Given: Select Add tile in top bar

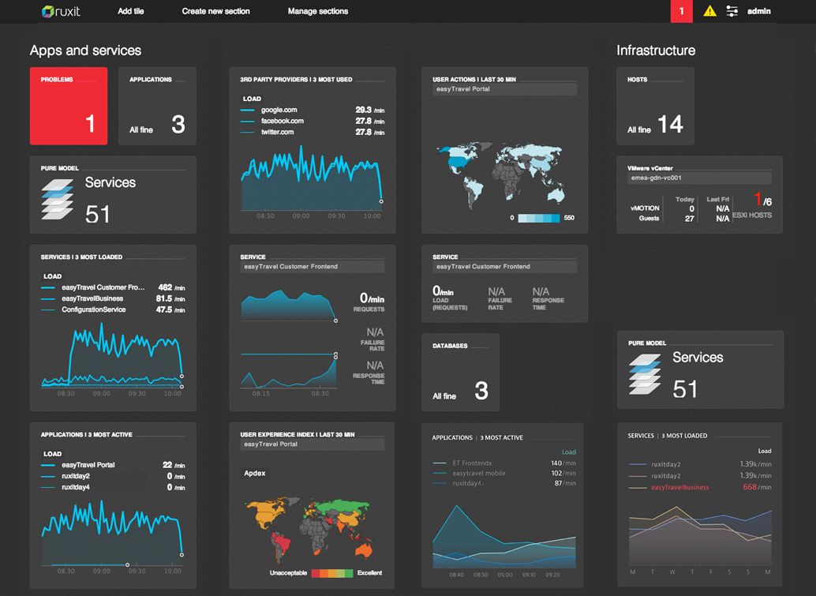Looking at the screenshot, I should 131,11.
